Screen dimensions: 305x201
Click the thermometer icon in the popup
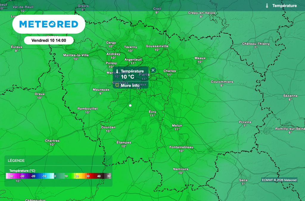coord(117,71)
